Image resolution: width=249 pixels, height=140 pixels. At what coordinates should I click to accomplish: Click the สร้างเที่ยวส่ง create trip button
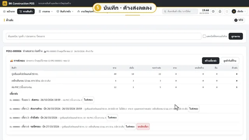point(210,61)
